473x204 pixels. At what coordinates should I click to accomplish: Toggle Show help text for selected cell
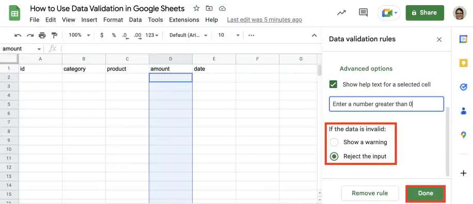click(334, 84)
